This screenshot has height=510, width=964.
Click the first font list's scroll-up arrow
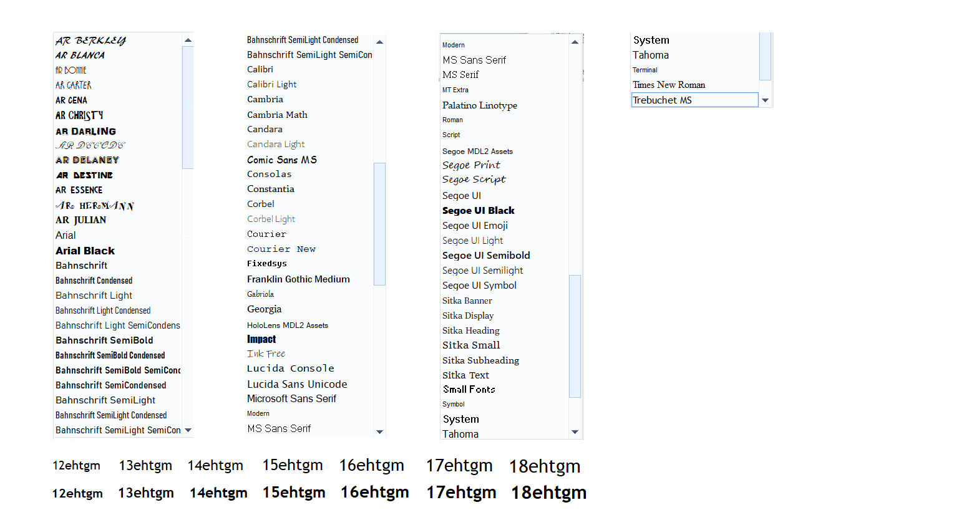point(188,41)
